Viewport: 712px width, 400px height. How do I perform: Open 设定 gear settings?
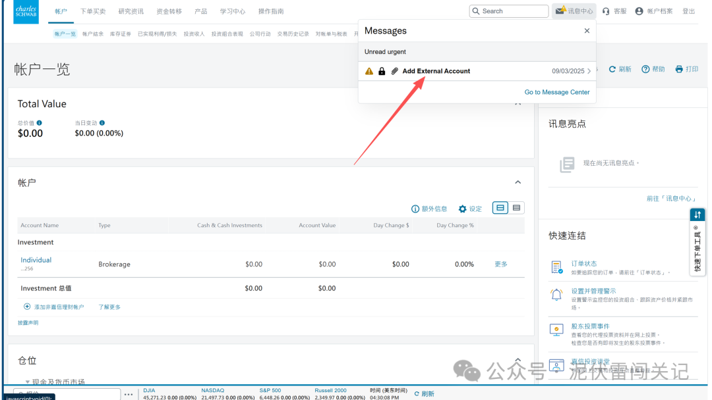pos(462,209)
